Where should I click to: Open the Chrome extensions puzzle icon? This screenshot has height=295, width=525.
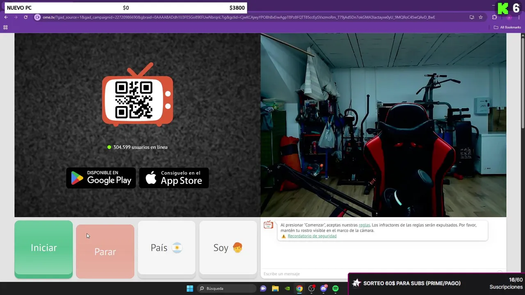(x=494, y=17)
